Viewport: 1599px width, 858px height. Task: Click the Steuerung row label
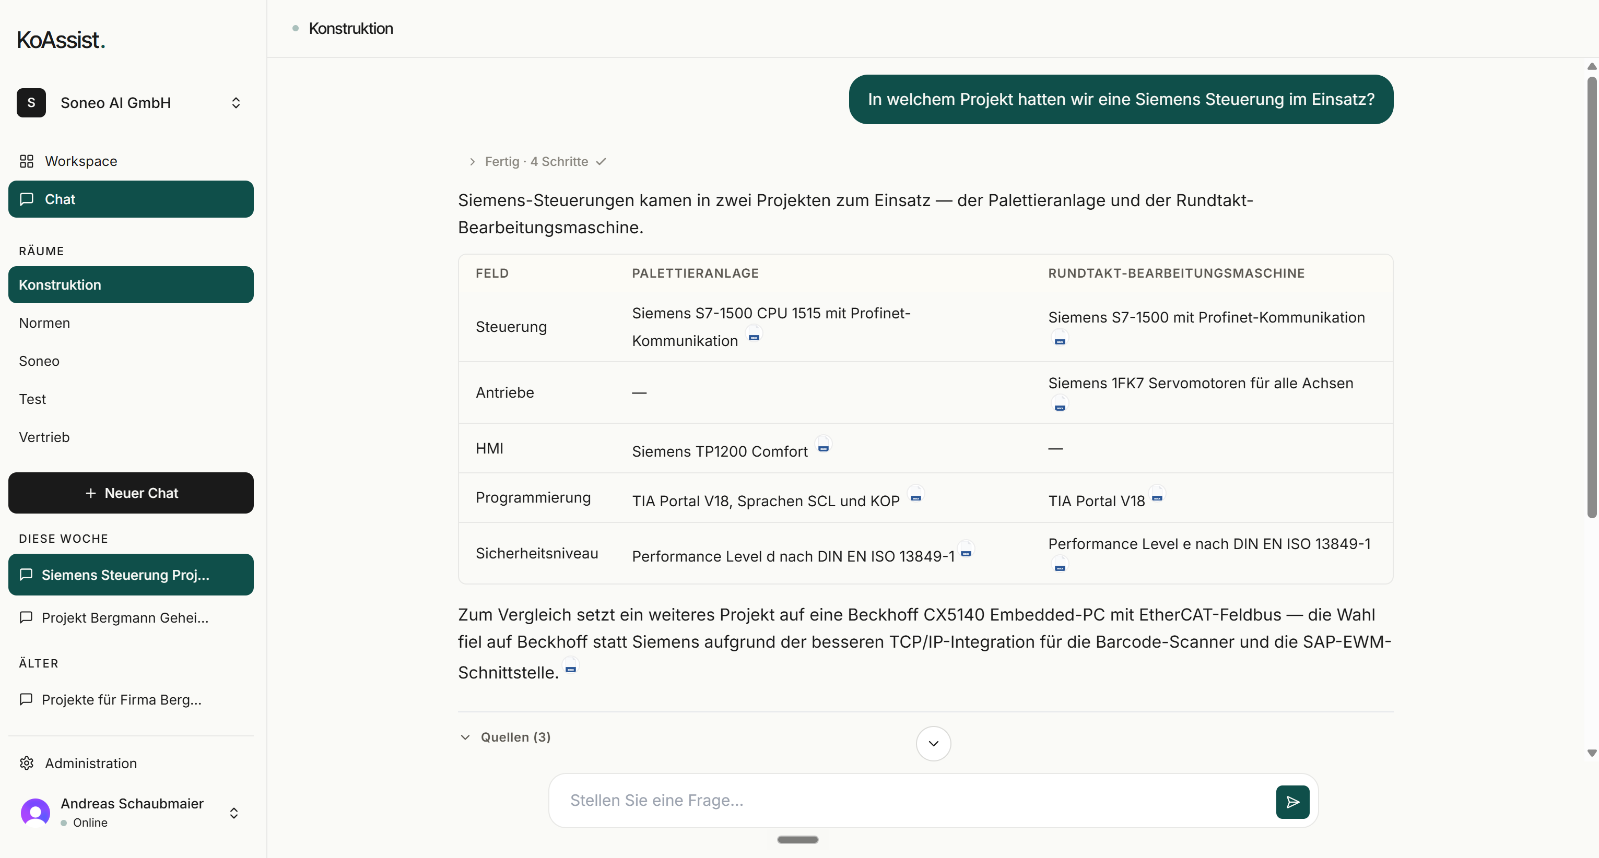[511, 327]
